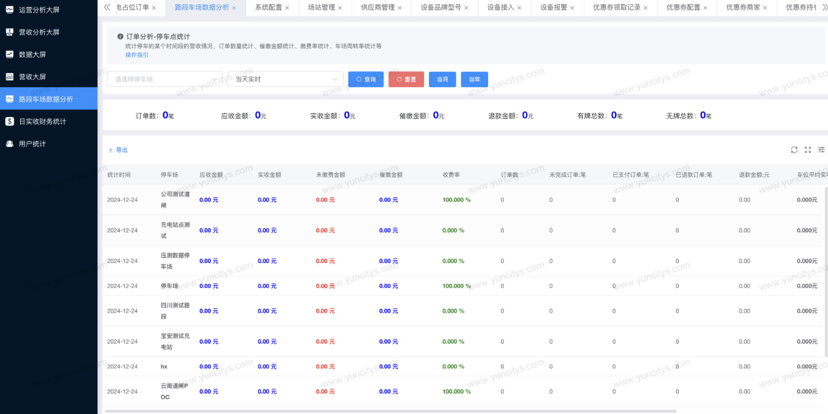The width and height of the screenshot is (828, 414).
Task: Open the 当天实时 time range dropdown
Action: [286, 79]
